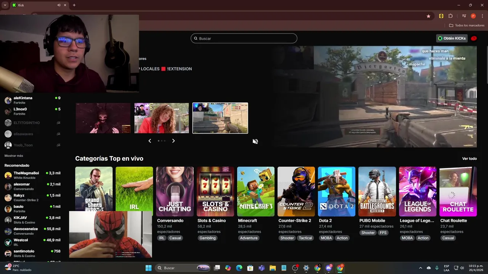This screenshot has width=488, height=274.
Task: Click the Tactical tag under Counter-Strike 2
Action: click(x=305, y=238)
